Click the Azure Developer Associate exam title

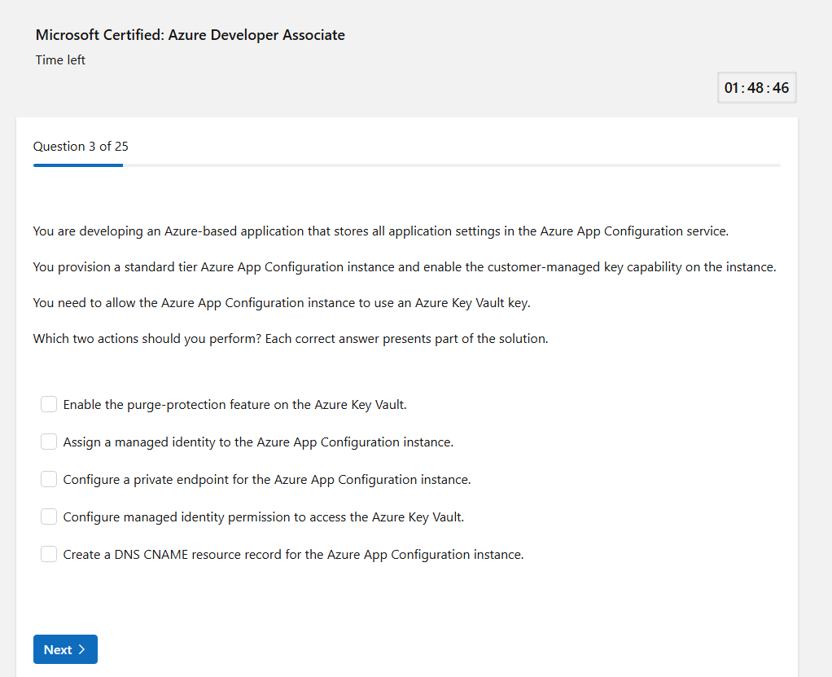[x=190, y=35]
